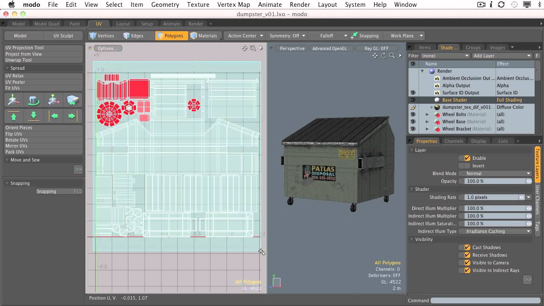The image size is (544, 306).
Task: Uncheck Visible to Indirect Rays checkbox
Action: tap(467, 270)
